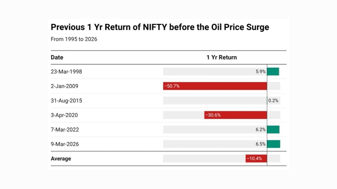This screenshot has width=337, height=189.
Task: Click the '1 Yr Return' column header
Action: point(221,57)
